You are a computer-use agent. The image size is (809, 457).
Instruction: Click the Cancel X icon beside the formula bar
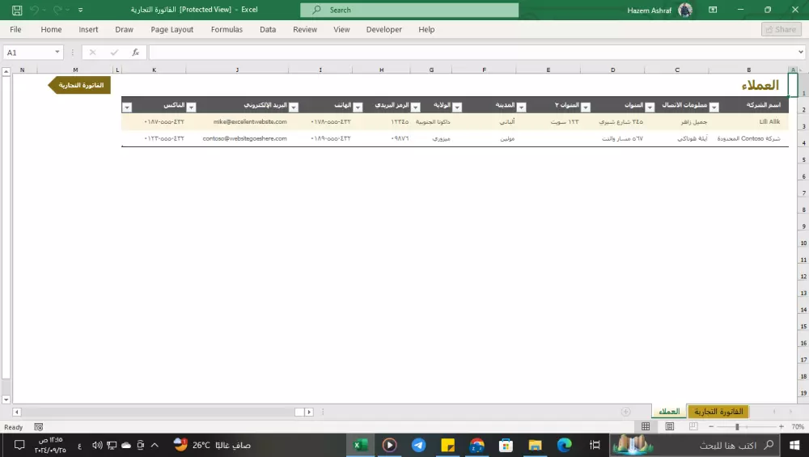pos(93,52)
